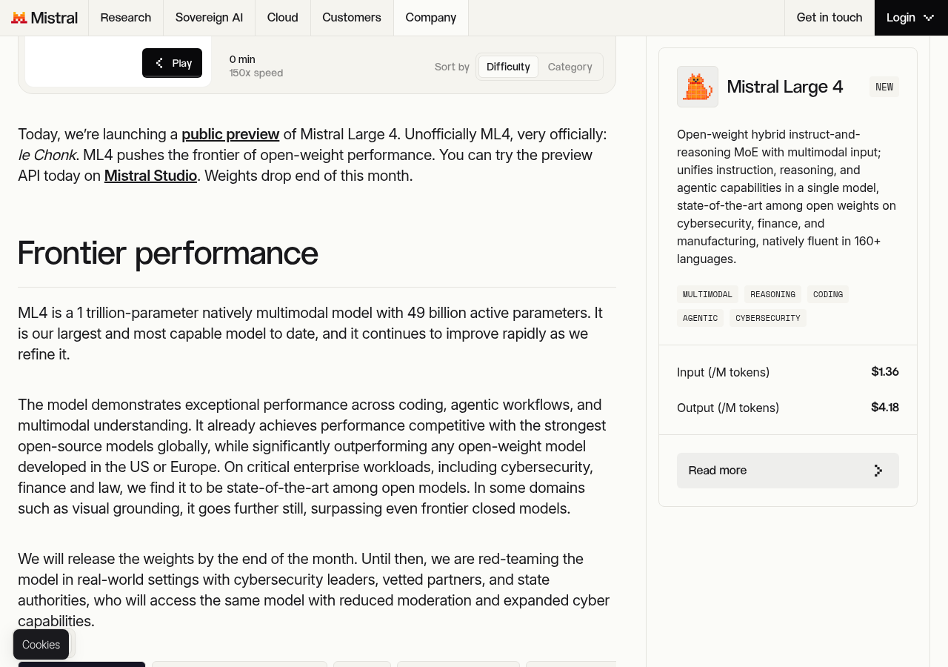Click the Mistral logo icon
The height and width of the screenshot is (667, 948).
coord(19,18)
